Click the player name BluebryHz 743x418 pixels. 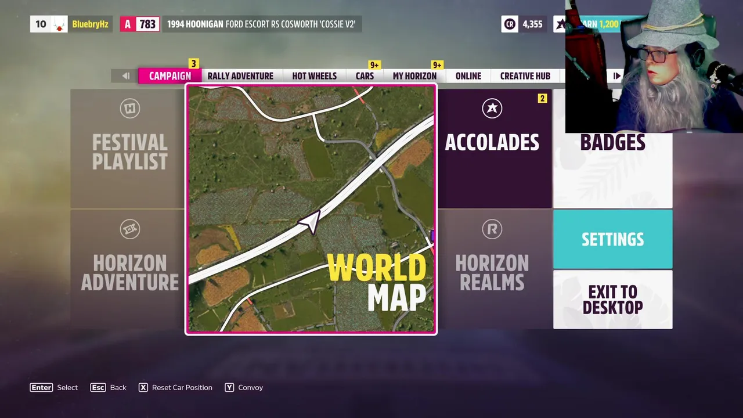90,24
